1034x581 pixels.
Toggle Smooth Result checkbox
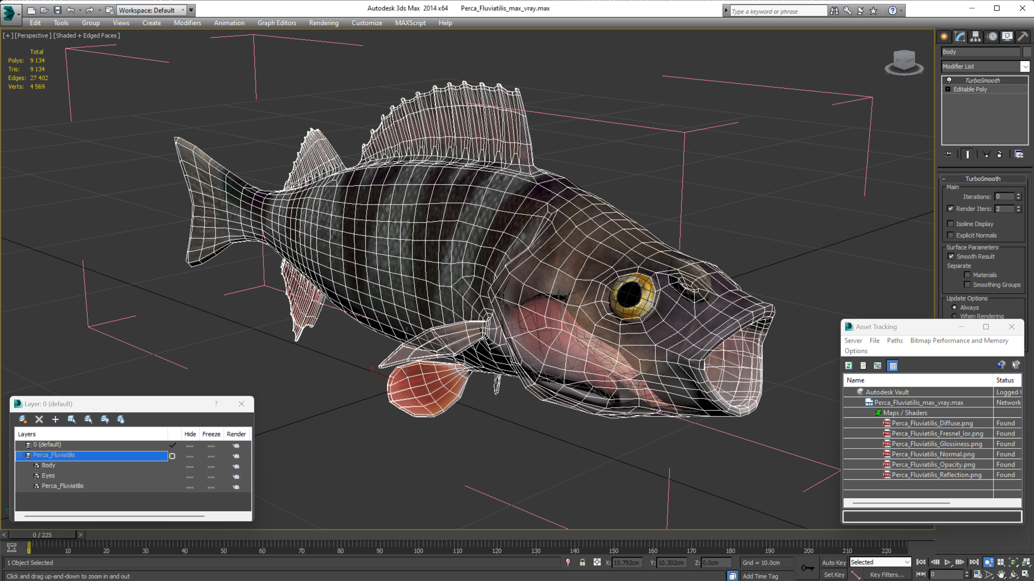[x=951, y=256]
